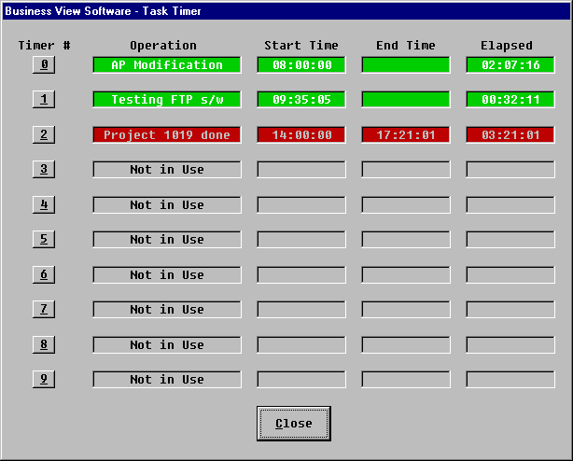Activate timer 8 button
Image resolution: width=573 pixels, height=461 pixels.
44,345
